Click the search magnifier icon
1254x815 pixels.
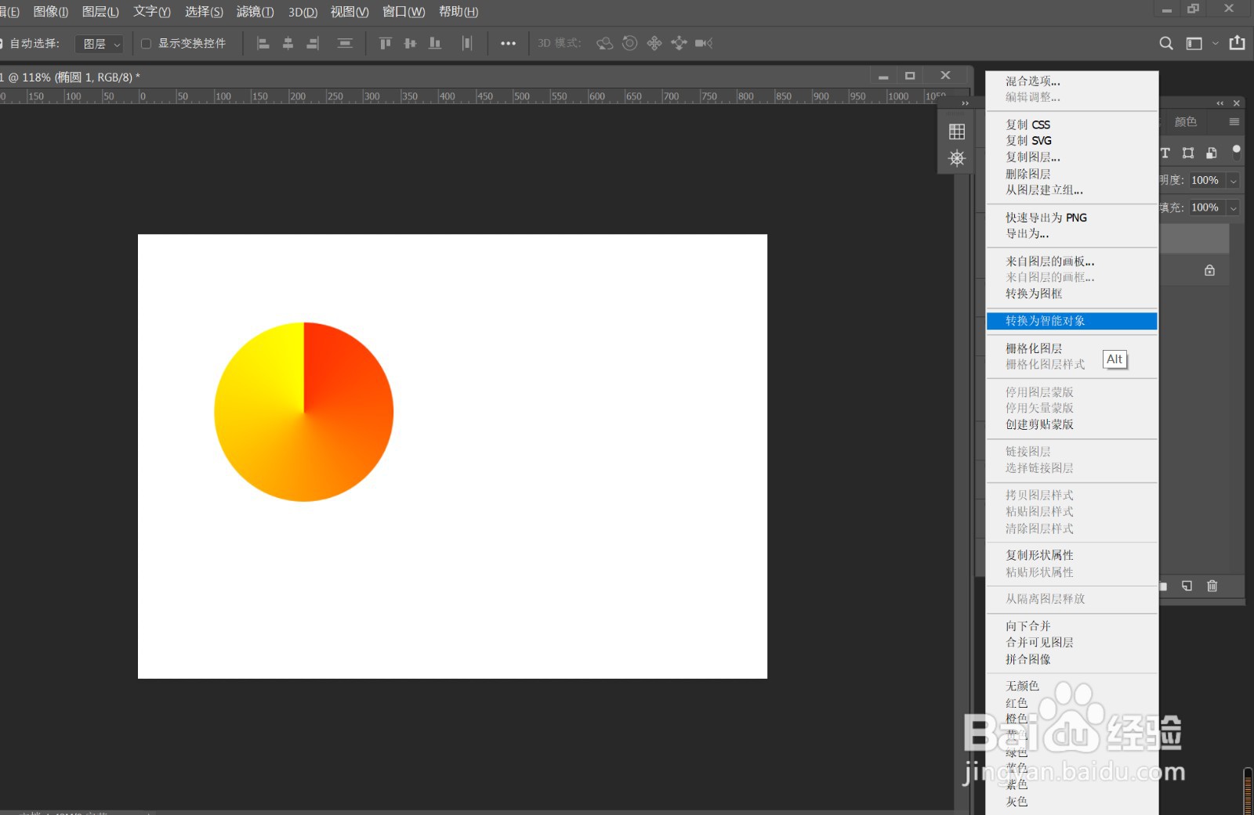point(1166,43)
